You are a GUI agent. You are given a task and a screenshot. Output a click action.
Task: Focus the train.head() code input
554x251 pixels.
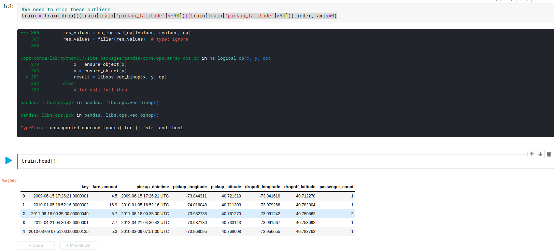[285, 161]
